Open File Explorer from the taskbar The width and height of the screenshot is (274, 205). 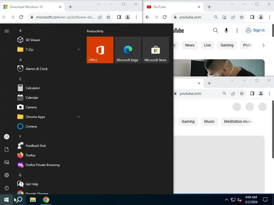tap(33, 200)
